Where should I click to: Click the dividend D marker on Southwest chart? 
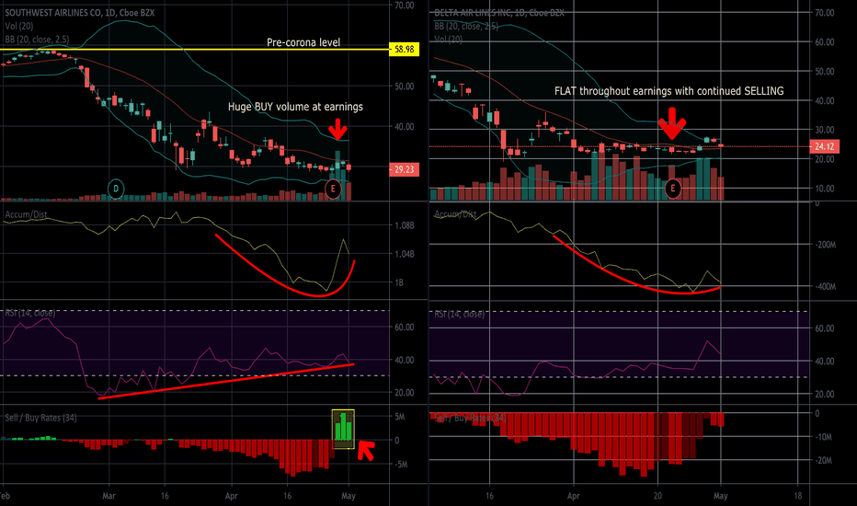click(x=116, y=190)
